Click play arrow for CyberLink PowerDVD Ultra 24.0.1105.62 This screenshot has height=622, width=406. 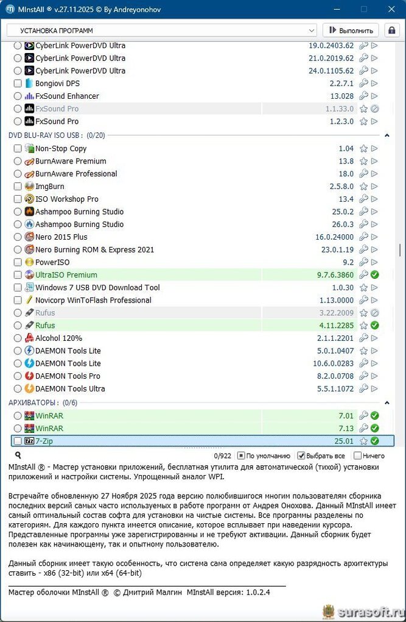[374, 71]
